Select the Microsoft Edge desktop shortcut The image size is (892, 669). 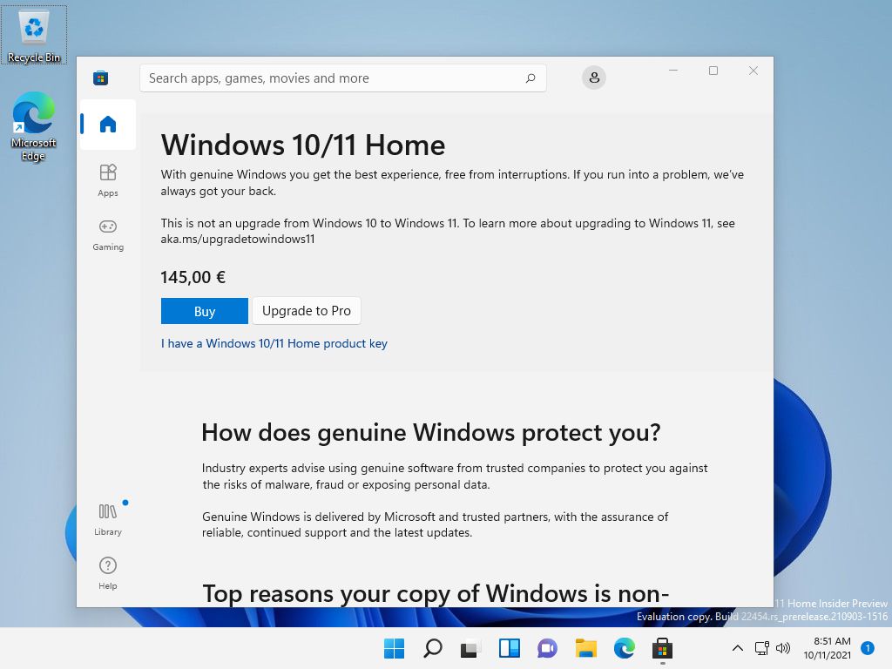click(x=34, y=126)
